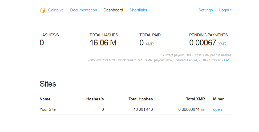The width and height of the screenshot is (259, 132).
Task: Click the 16 061 440 total hashes cell
Action: 143,109
